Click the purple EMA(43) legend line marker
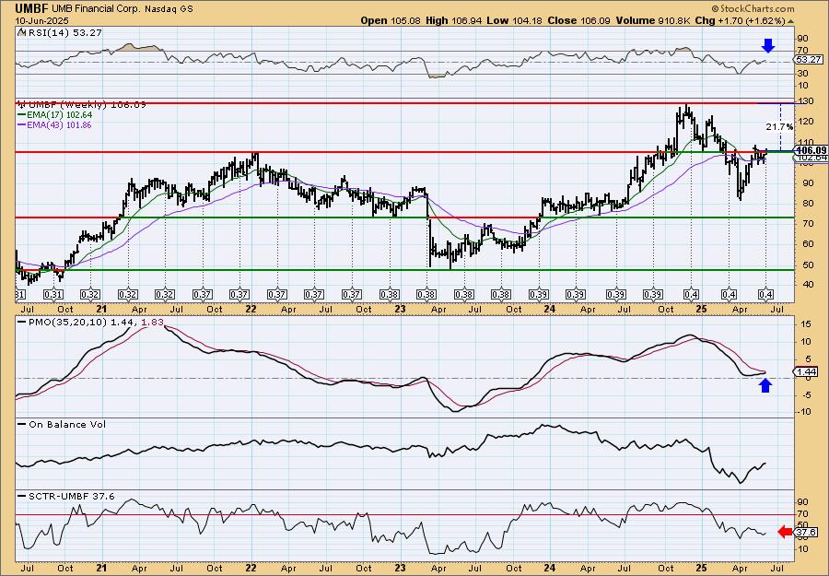 (22, 125)
